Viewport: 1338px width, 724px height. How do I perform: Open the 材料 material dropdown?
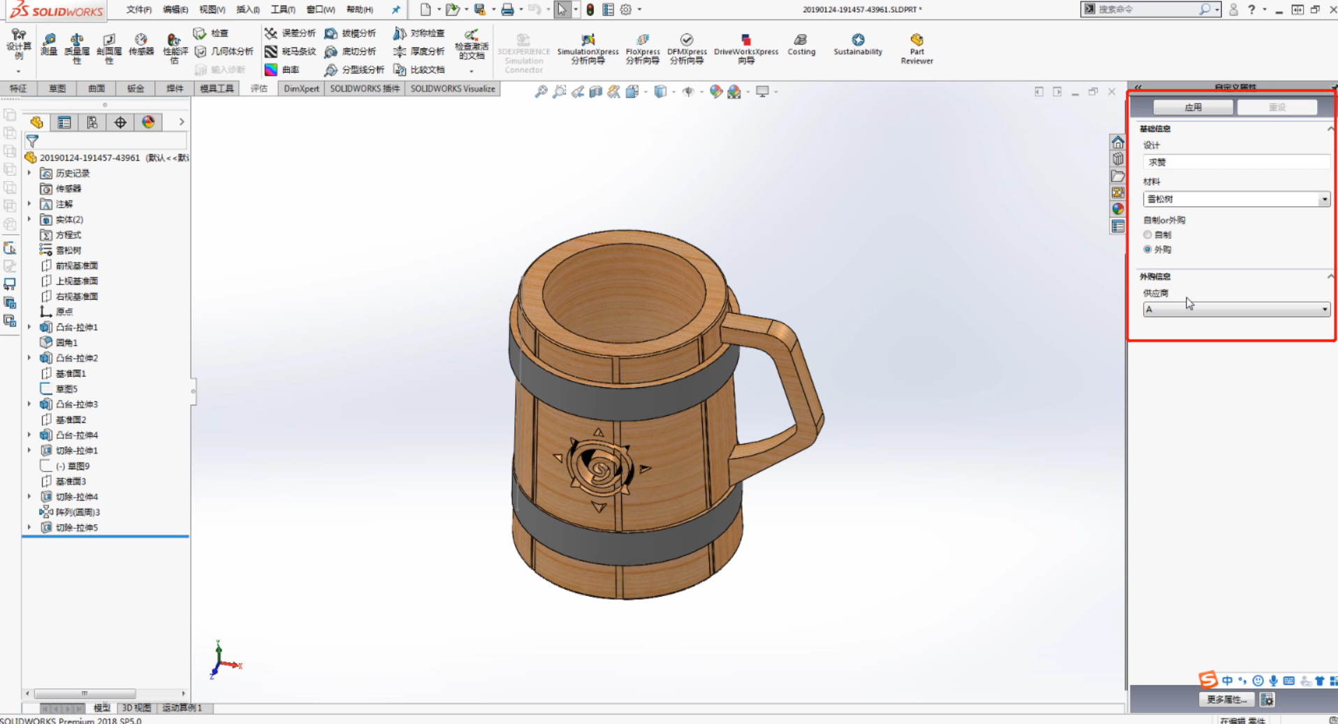pos(1324,199)
